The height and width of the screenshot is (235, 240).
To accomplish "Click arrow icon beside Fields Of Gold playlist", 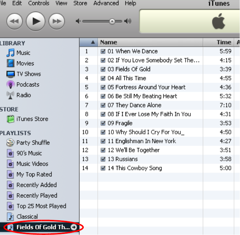I will click(74, 227).
